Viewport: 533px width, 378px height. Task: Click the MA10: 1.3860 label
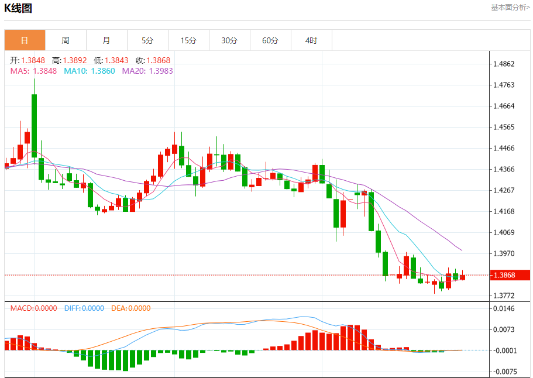(90, 71)
